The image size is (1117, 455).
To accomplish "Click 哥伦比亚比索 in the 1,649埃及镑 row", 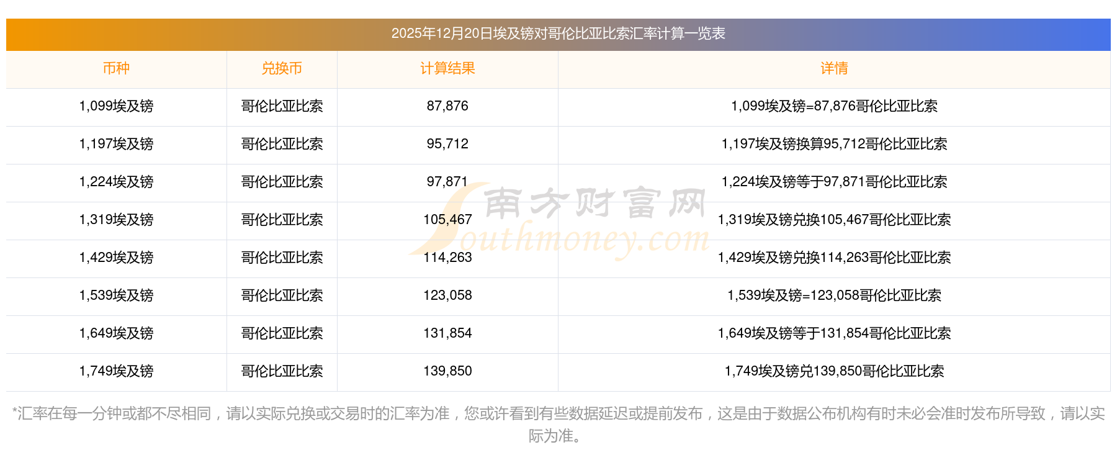I will [x=282, y=333].
